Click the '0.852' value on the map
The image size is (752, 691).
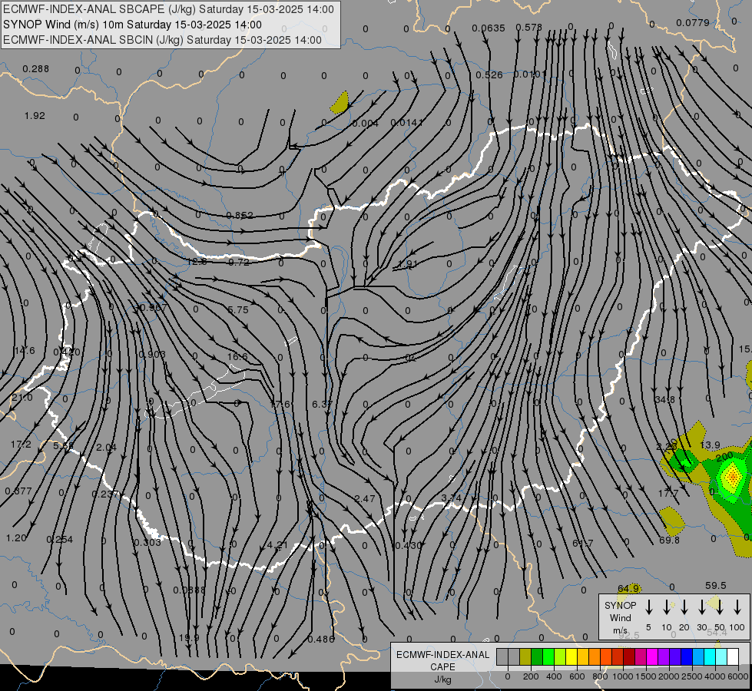[240, 215]
